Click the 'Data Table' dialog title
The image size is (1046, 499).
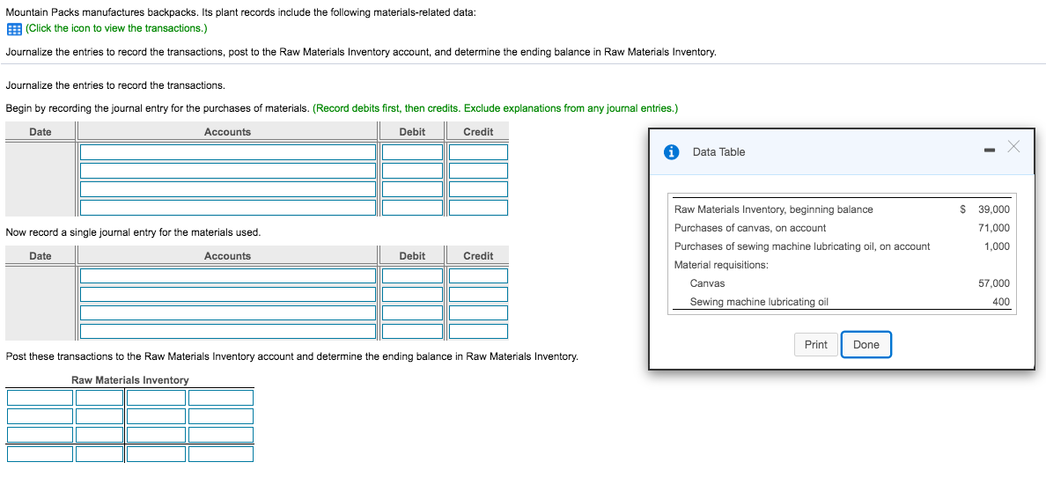(x=718, y=152)
